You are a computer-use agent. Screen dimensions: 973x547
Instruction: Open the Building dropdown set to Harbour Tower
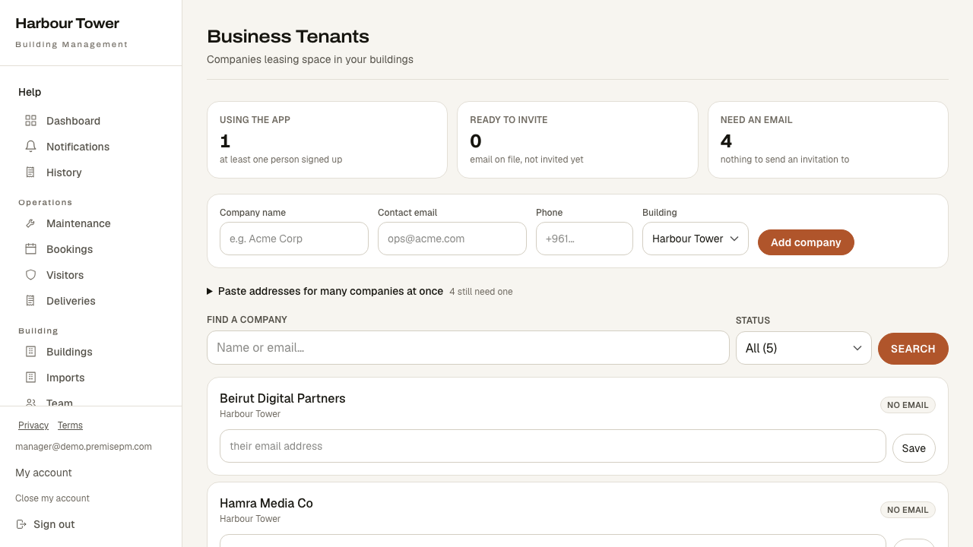(x=696, y=239)
